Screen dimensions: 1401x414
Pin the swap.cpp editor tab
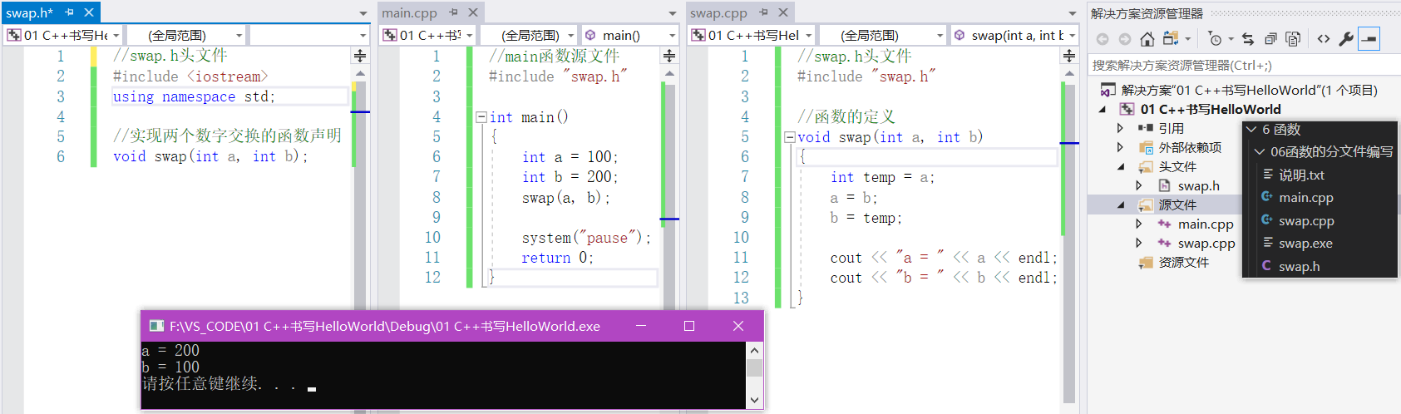pos(763,12)
